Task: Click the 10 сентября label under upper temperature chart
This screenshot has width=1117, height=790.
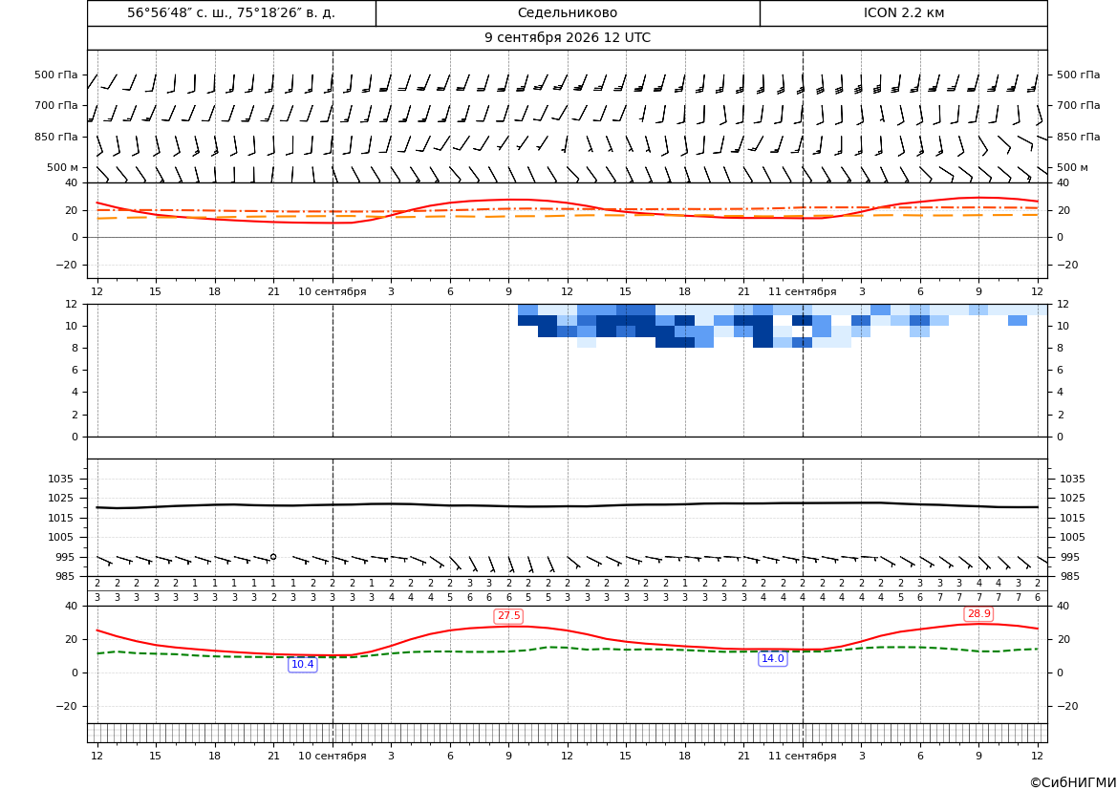Action: [332, 291]
